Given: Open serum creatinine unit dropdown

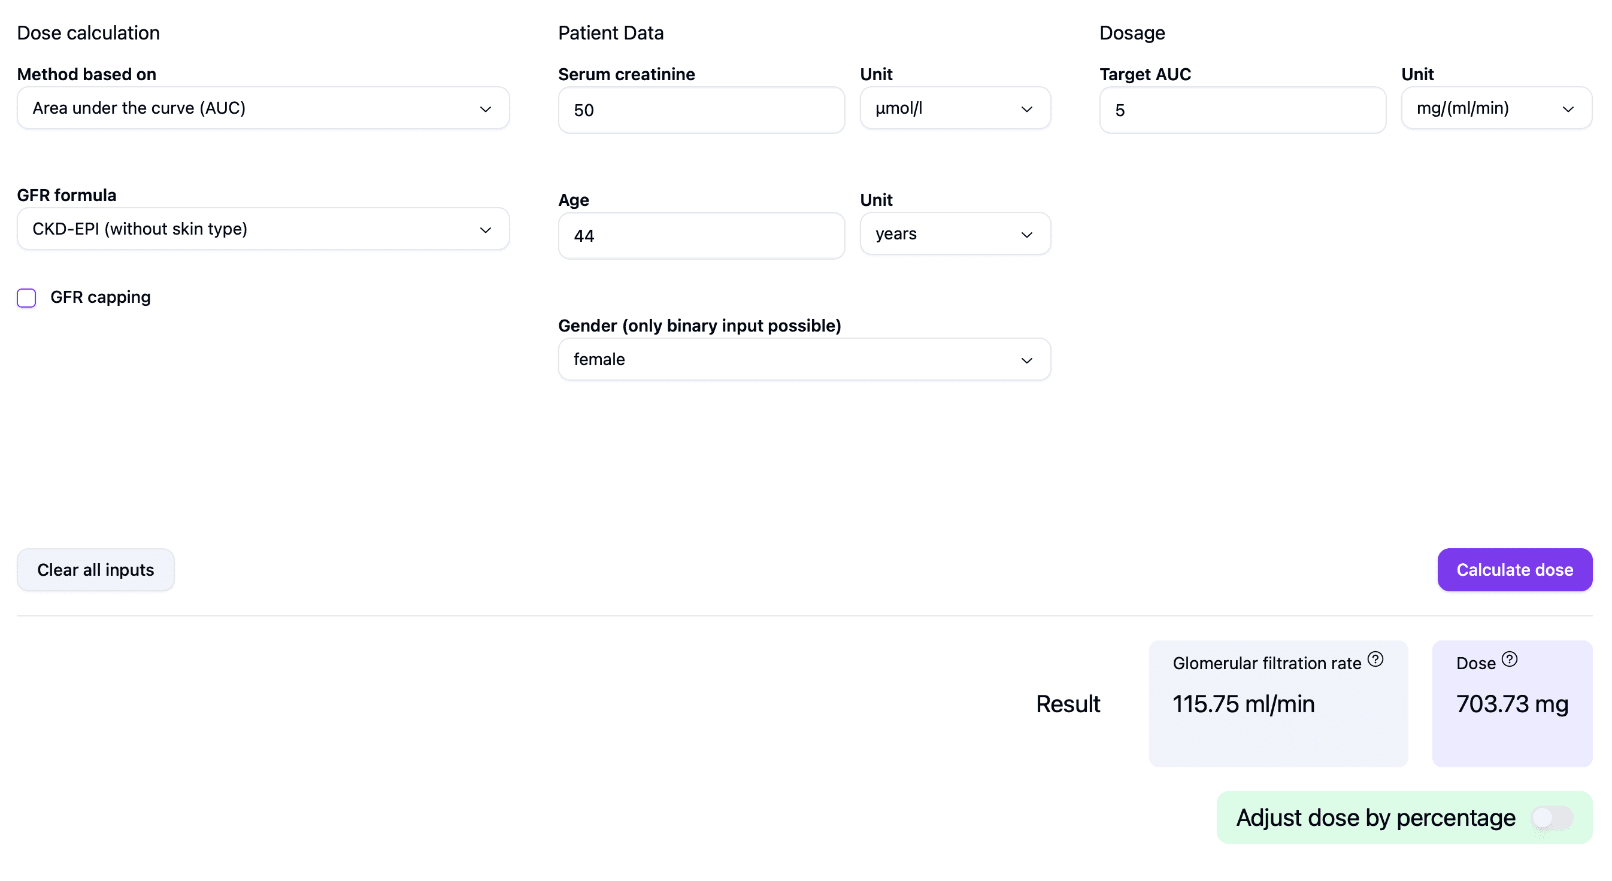Looking at the screenshot, I should pyautogui.click(x=955, y=108).
